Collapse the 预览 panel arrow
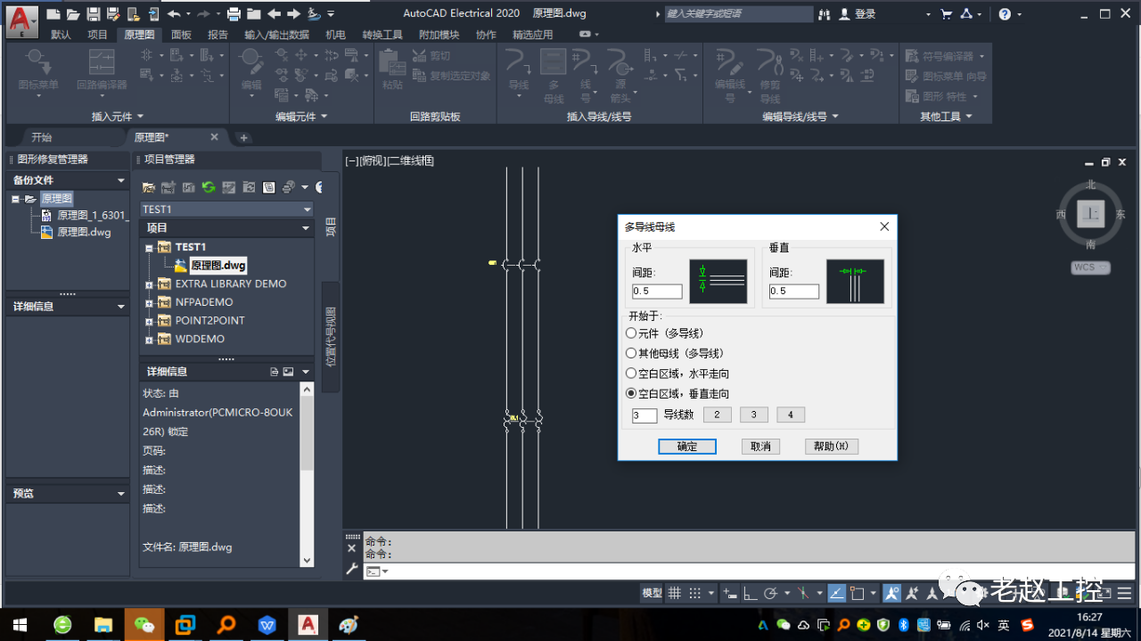 click(x=121, y=493)
